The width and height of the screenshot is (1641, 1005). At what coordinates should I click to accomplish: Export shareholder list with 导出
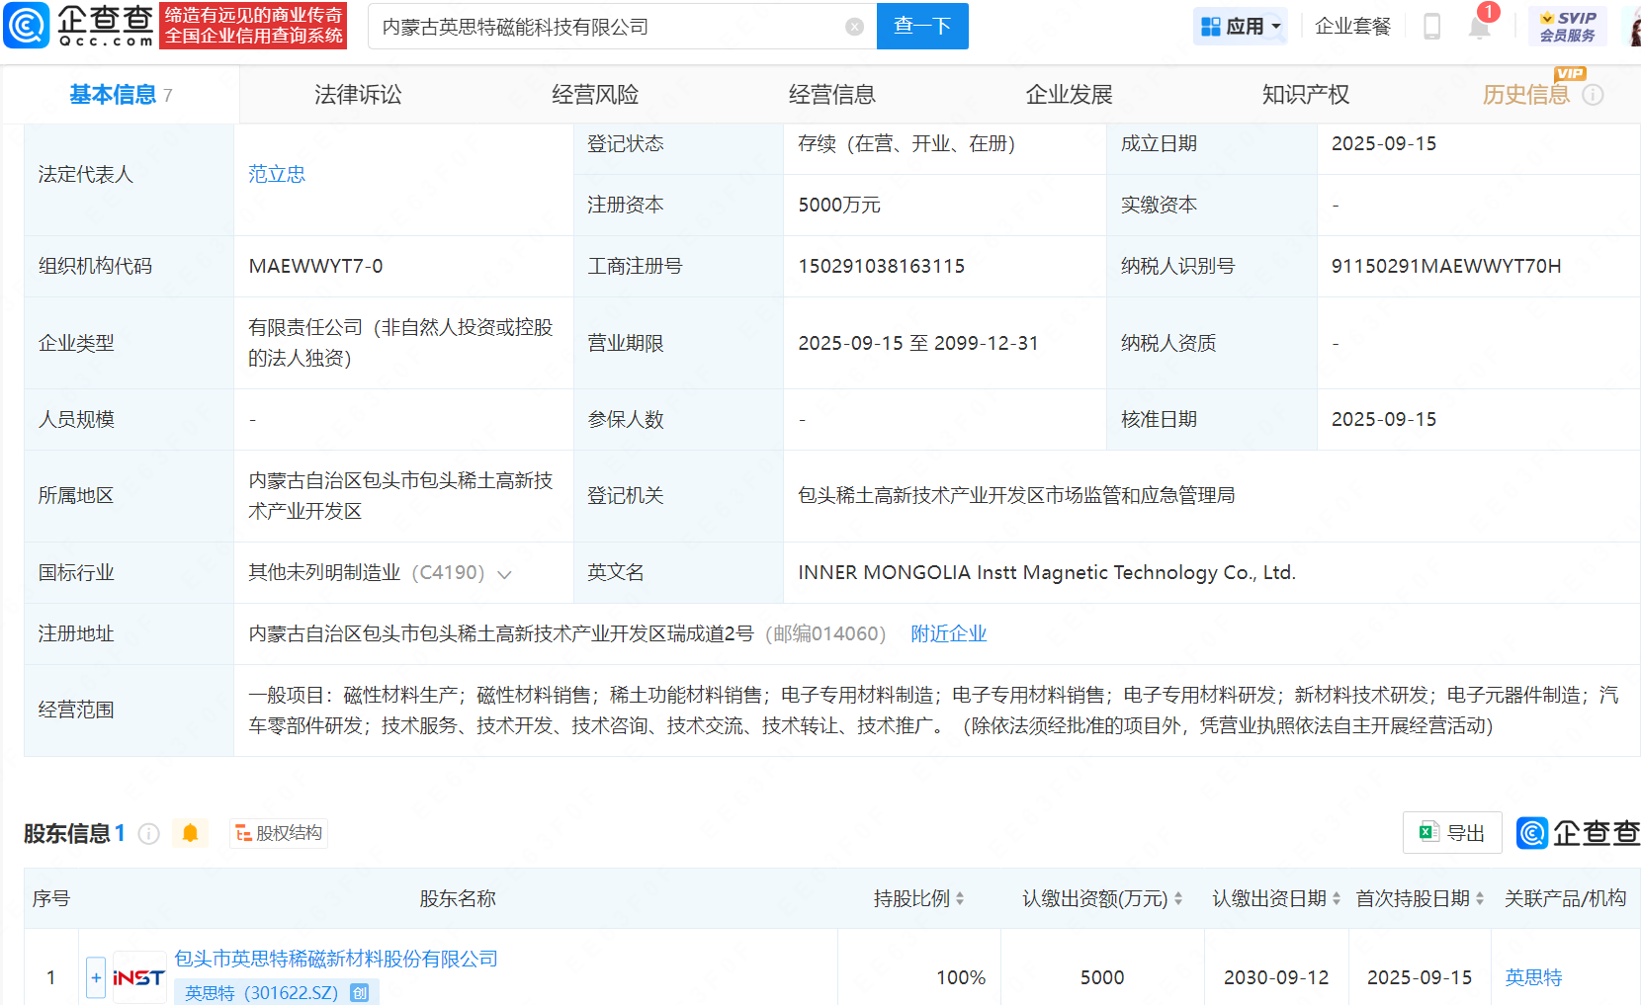click(1452, 833)
